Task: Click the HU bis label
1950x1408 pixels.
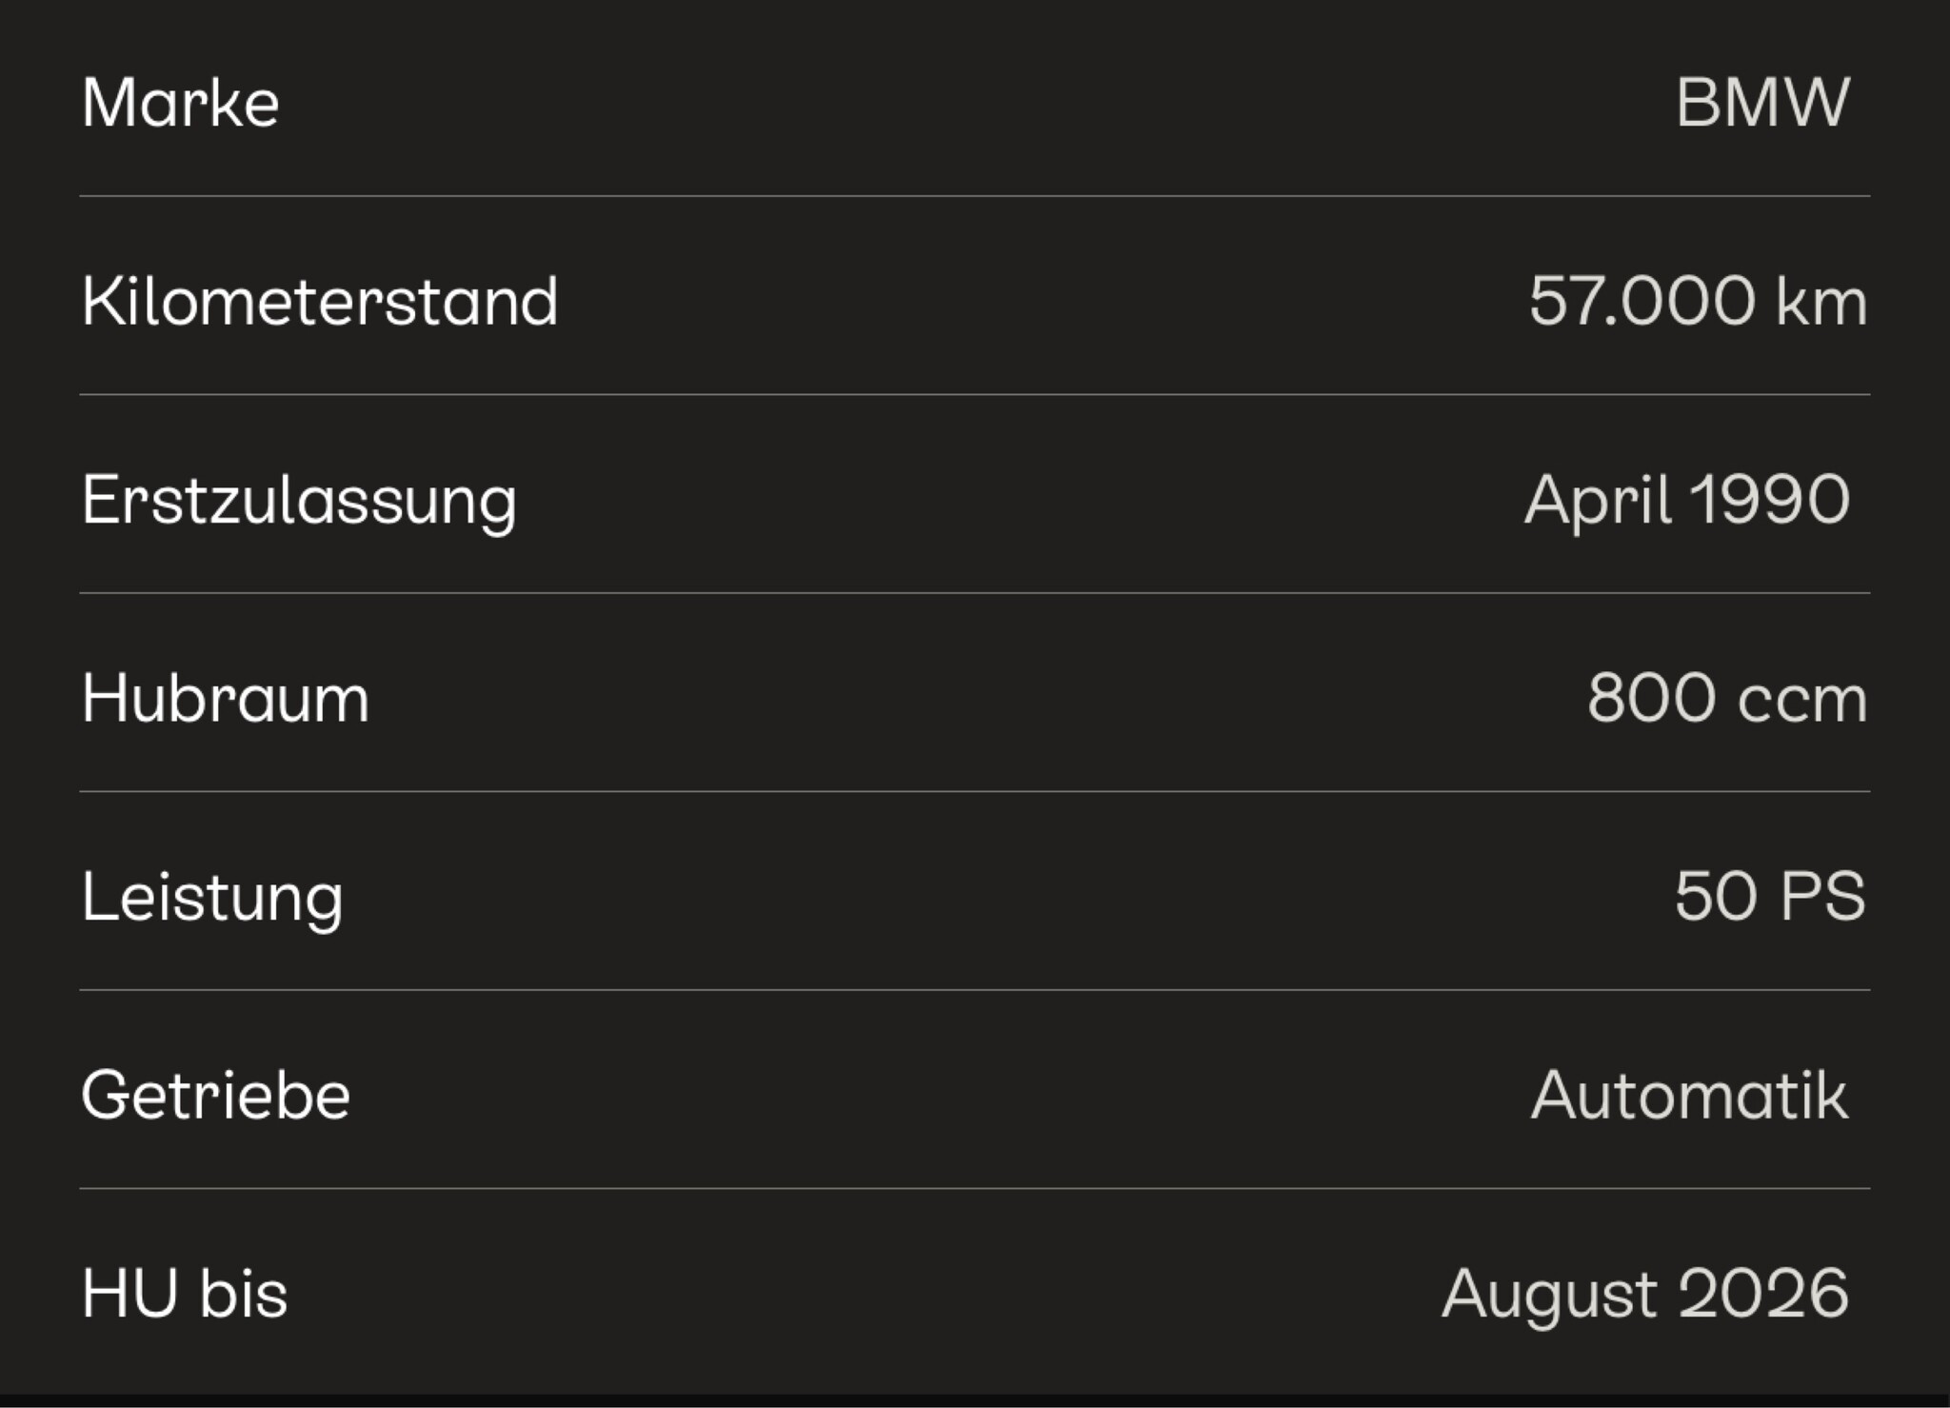Action: [185, 1293]
